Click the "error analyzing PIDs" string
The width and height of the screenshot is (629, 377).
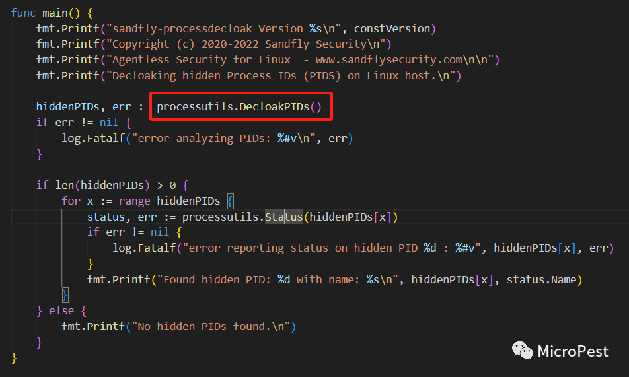[203, 139]
